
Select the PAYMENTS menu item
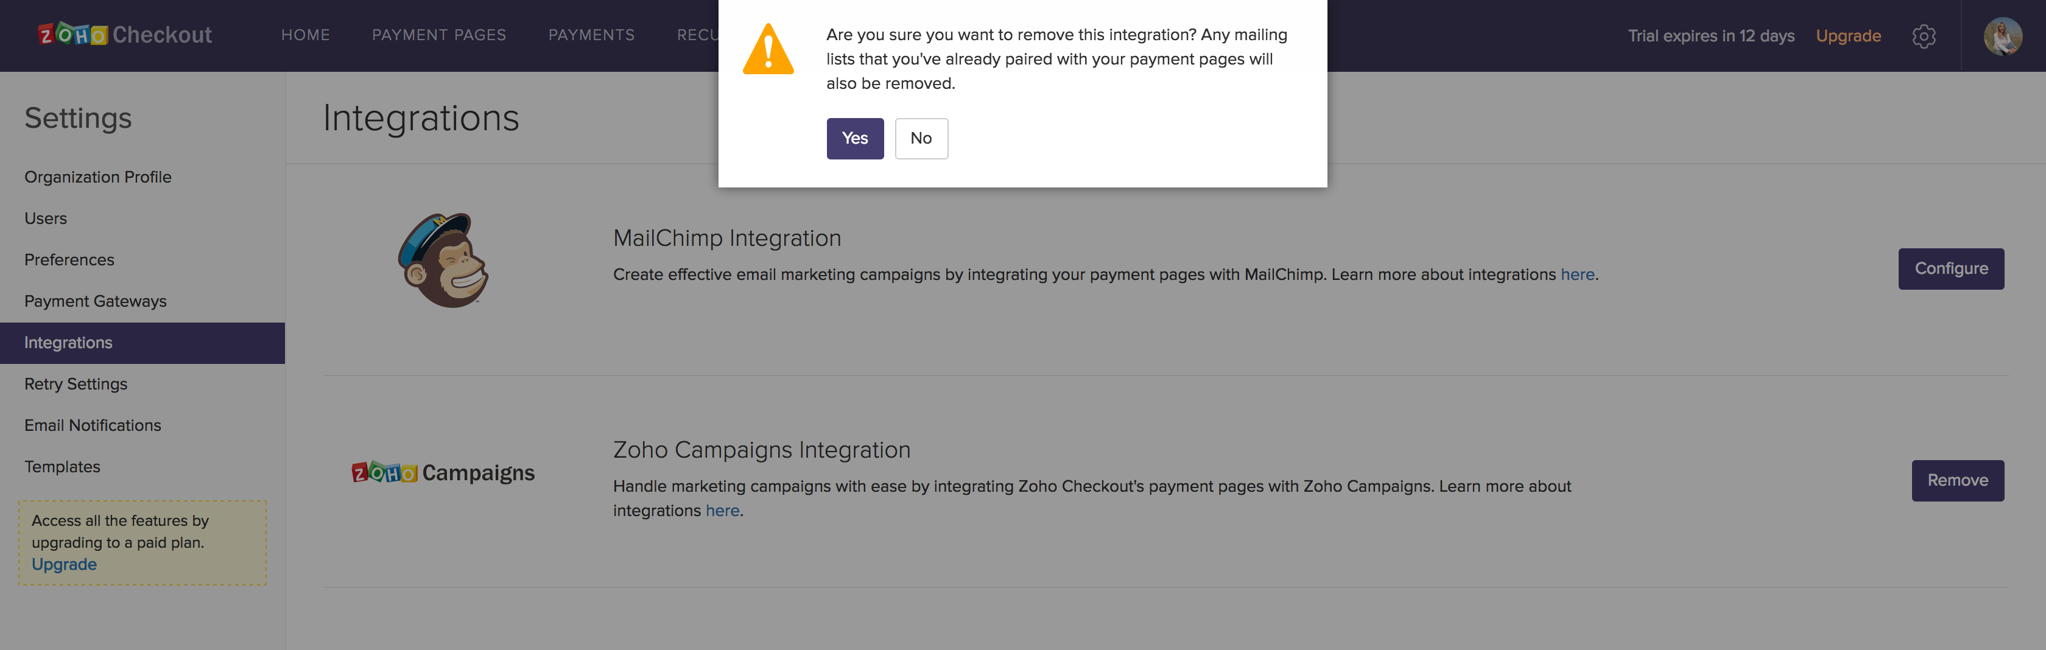[591, 35]
